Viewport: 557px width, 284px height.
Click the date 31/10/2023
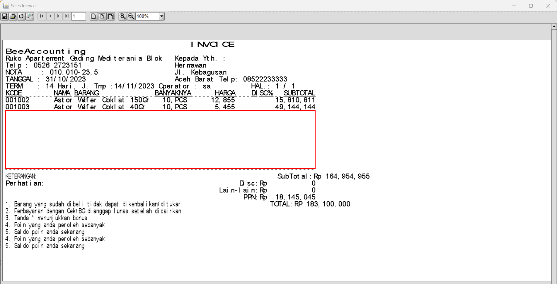click(x=66, y=79)
